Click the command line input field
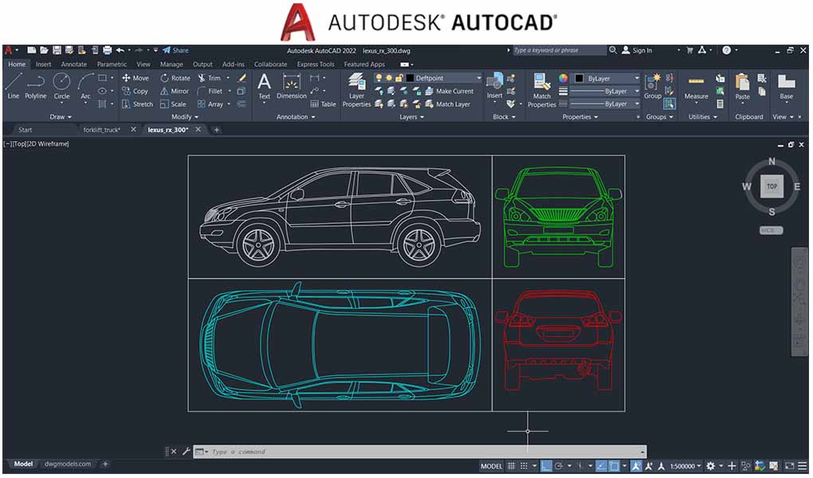The height and width of the screenshot is (478, 813). [x=420, y=452]
